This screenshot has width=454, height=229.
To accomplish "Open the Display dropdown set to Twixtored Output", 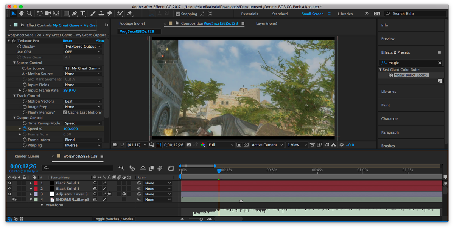I will [x=82, y=46].
